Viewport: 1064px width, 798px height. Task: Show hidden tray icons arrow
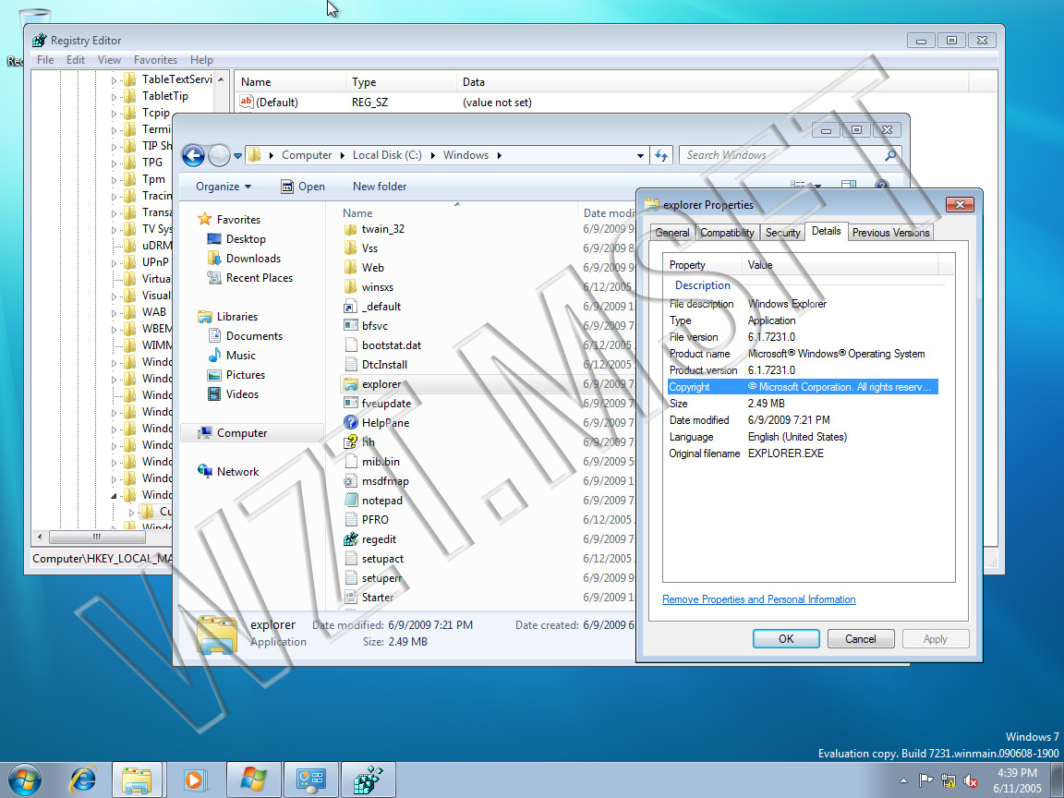coord(903,780)
